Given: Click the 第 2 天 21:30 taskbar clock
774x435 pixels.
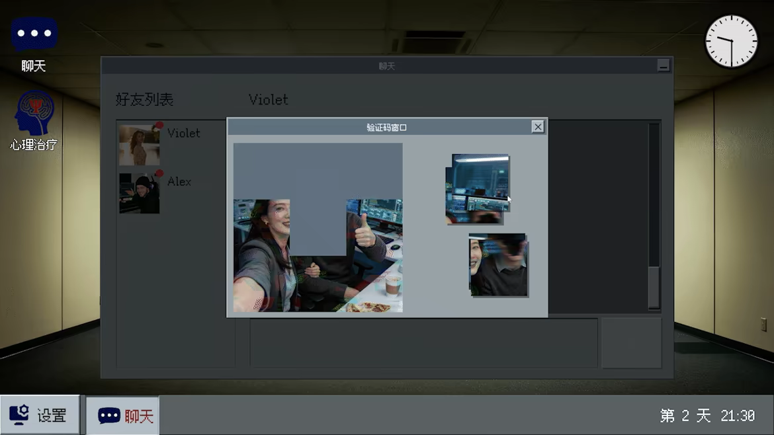Looking at the screenshot, I should pos(707,416).
